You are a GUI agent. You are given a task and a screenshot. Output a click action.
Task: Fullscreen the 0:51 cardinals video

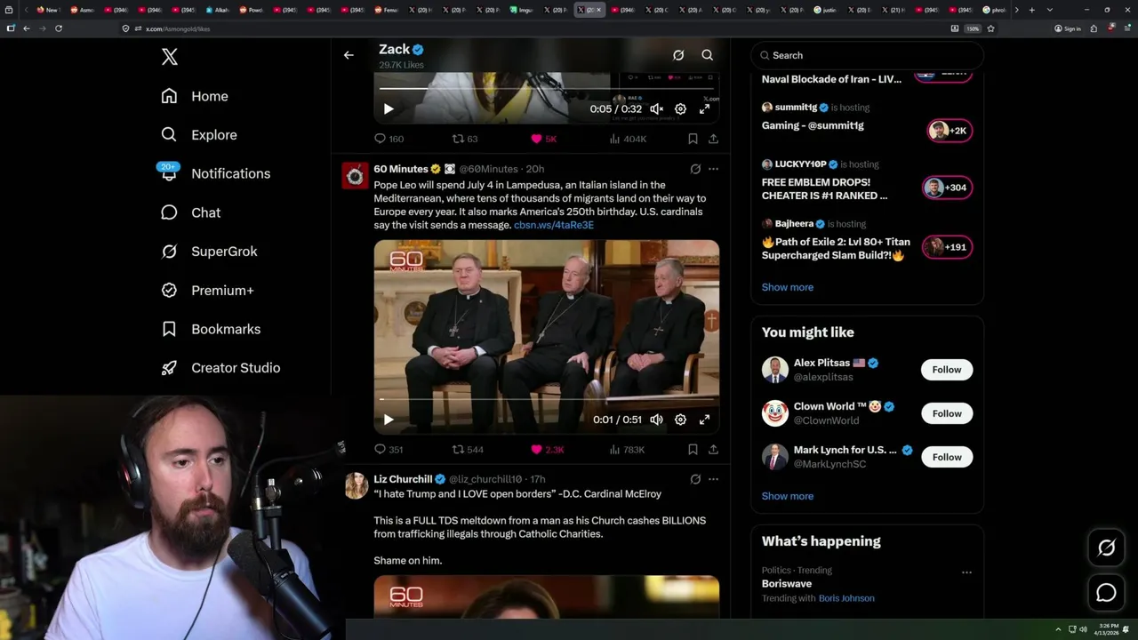[704, 420]
